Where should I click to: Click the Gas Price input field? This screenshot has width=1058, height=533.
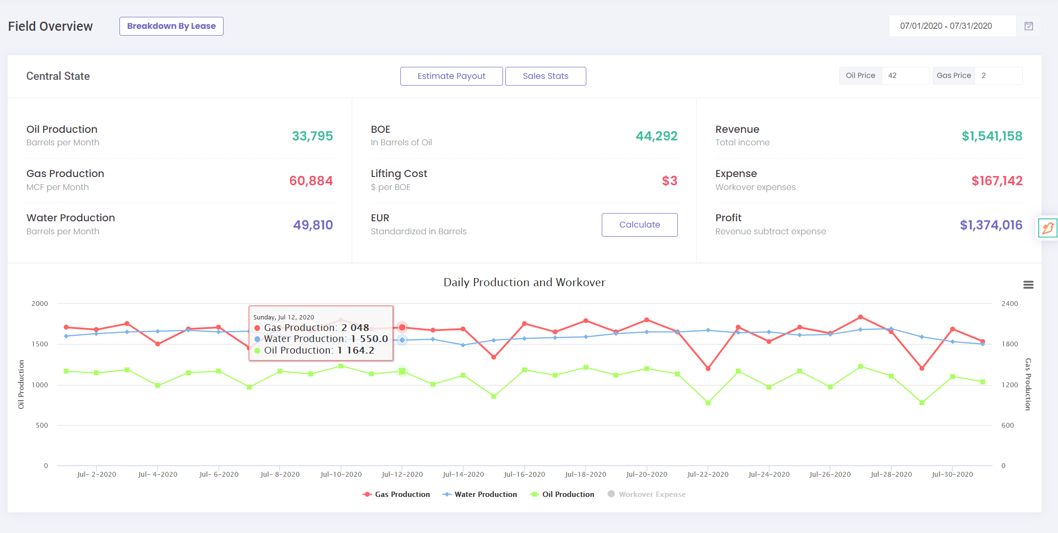(x=998, y=76)
